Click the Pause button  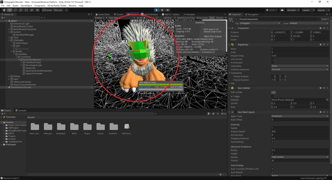(162, 10)
